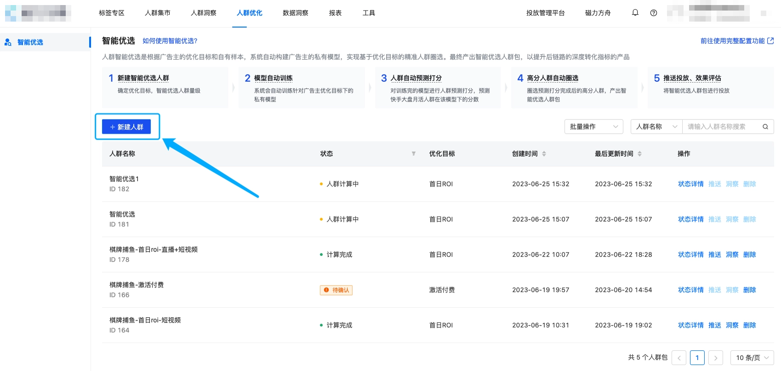The height and width of the screenshot is (371, 781).
Task: Switch to 人群集市 tab
Action: (158, 13)
